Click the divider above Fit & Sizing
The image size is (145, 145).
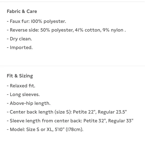[72, 66]
